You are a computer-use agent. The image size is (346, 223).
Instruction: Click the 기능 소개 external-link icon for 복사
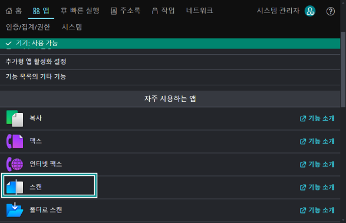point(303,118)
